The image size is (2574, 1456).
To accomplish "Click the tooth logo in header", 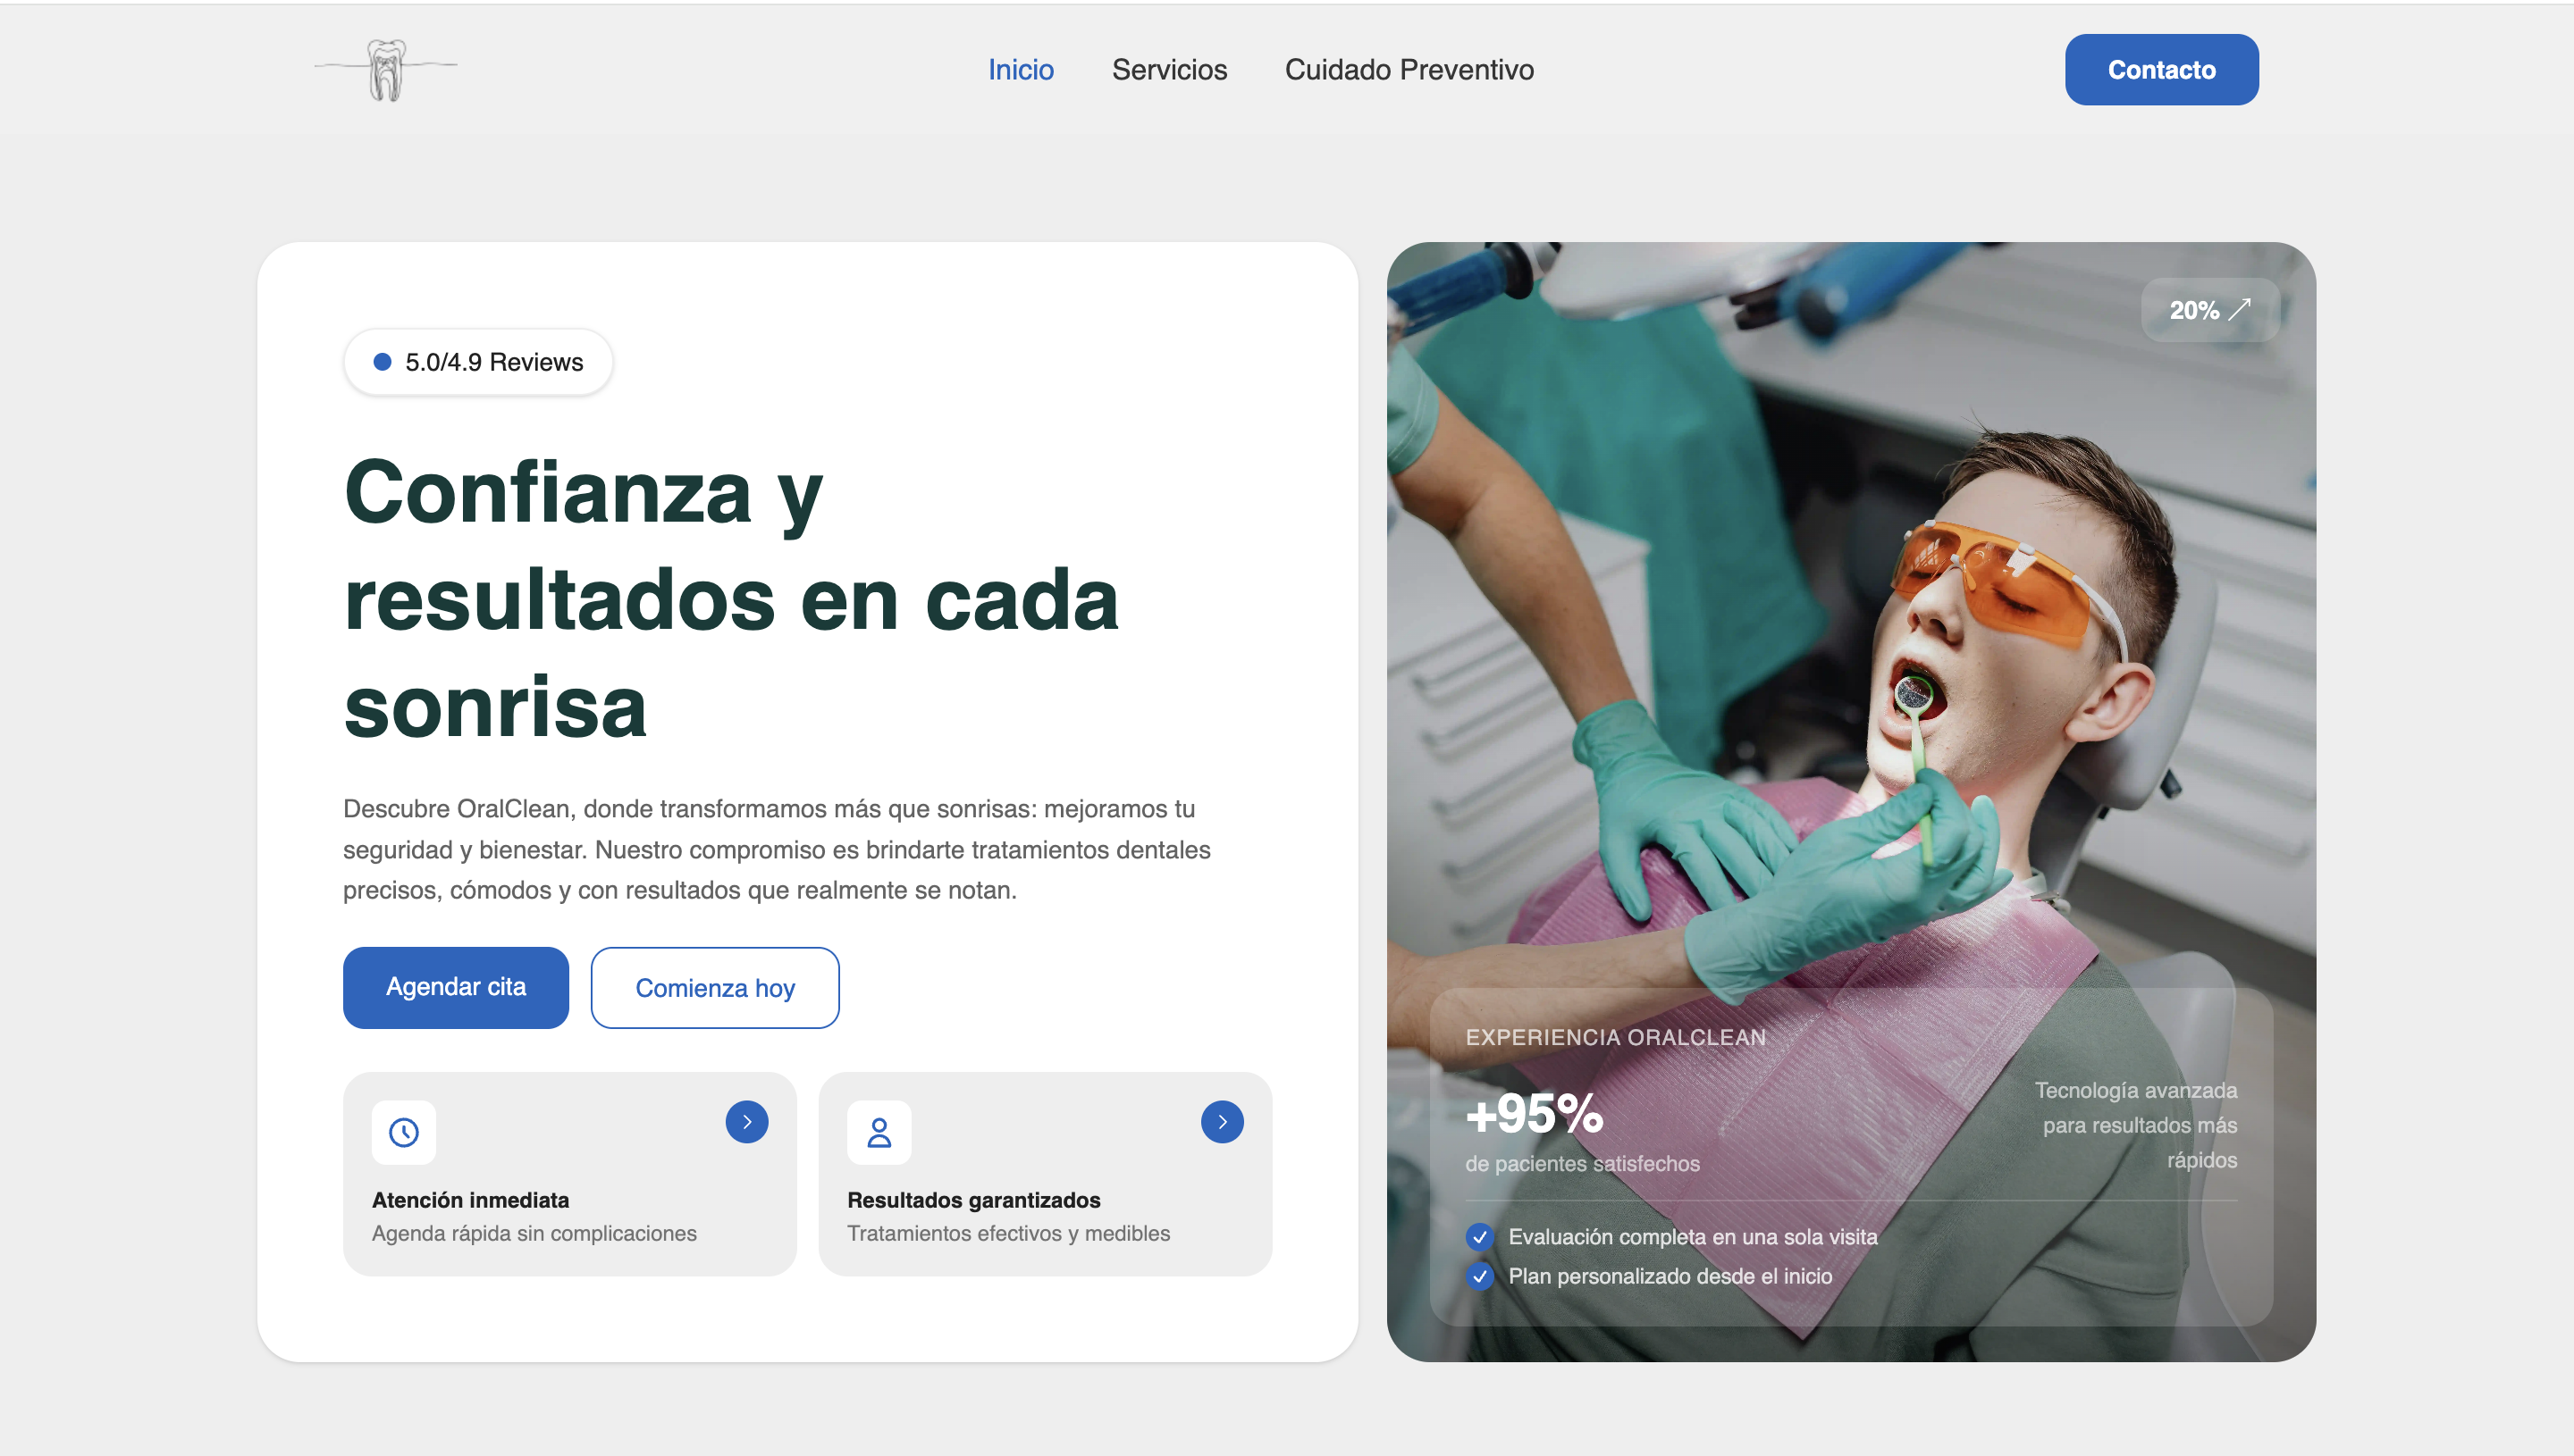I will tap(386, 69).
